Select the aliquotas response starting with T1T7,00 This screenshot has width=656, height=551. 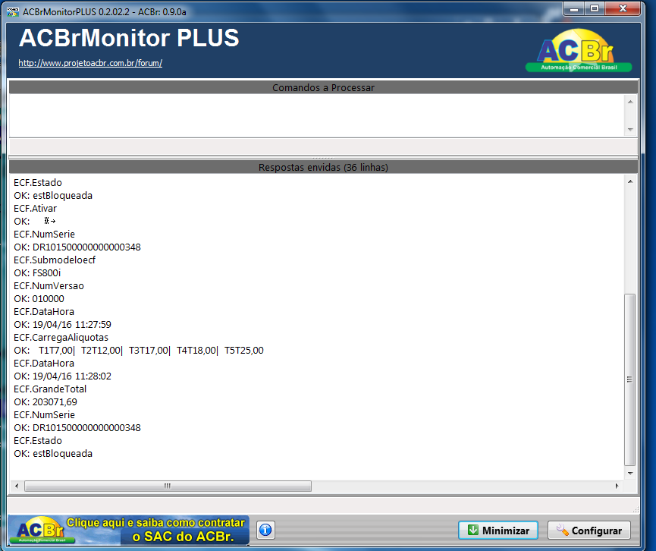(x=139, y=351)
